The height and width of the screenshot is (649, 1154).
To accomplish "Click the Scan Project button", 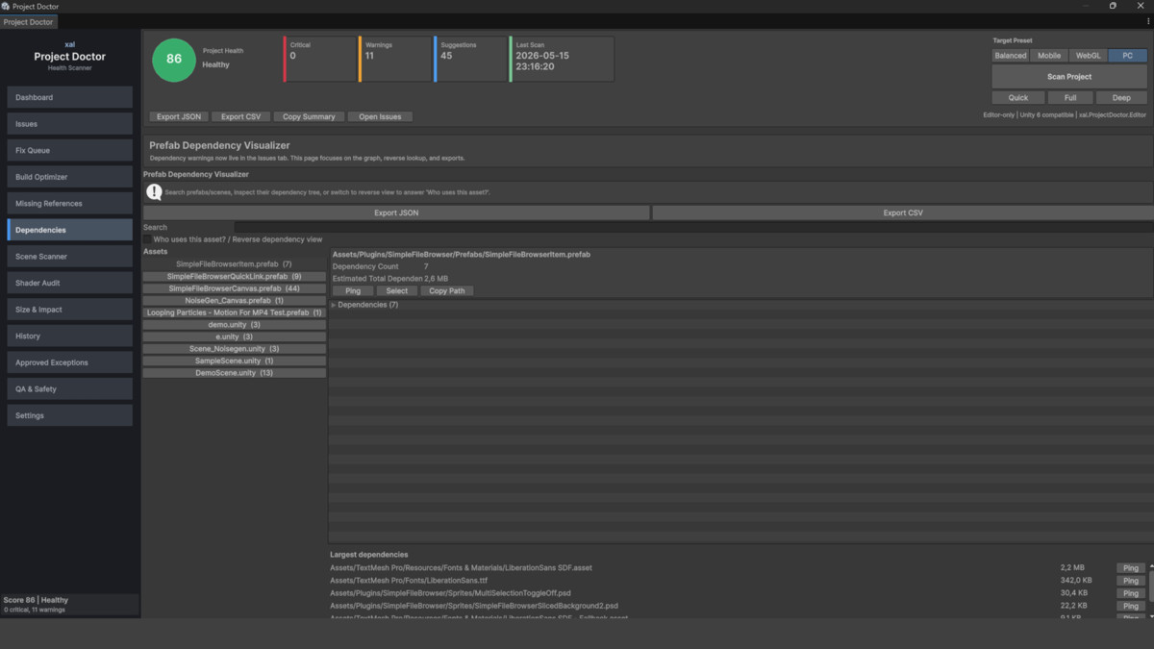I will (1069, 77).
